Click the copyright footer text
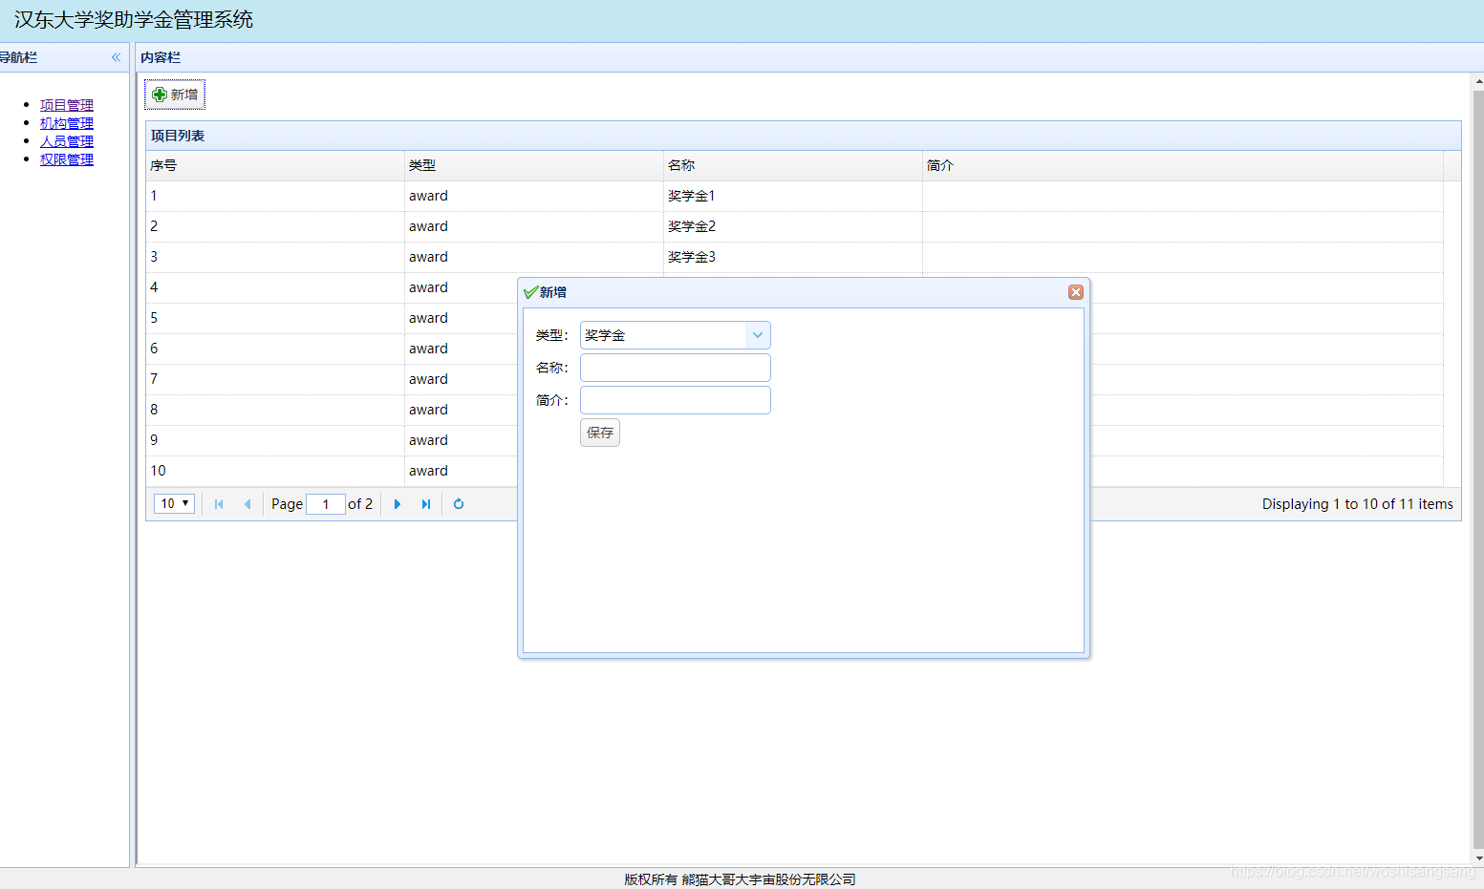This screenshot has width=1484, height=889. coord(741,879)
